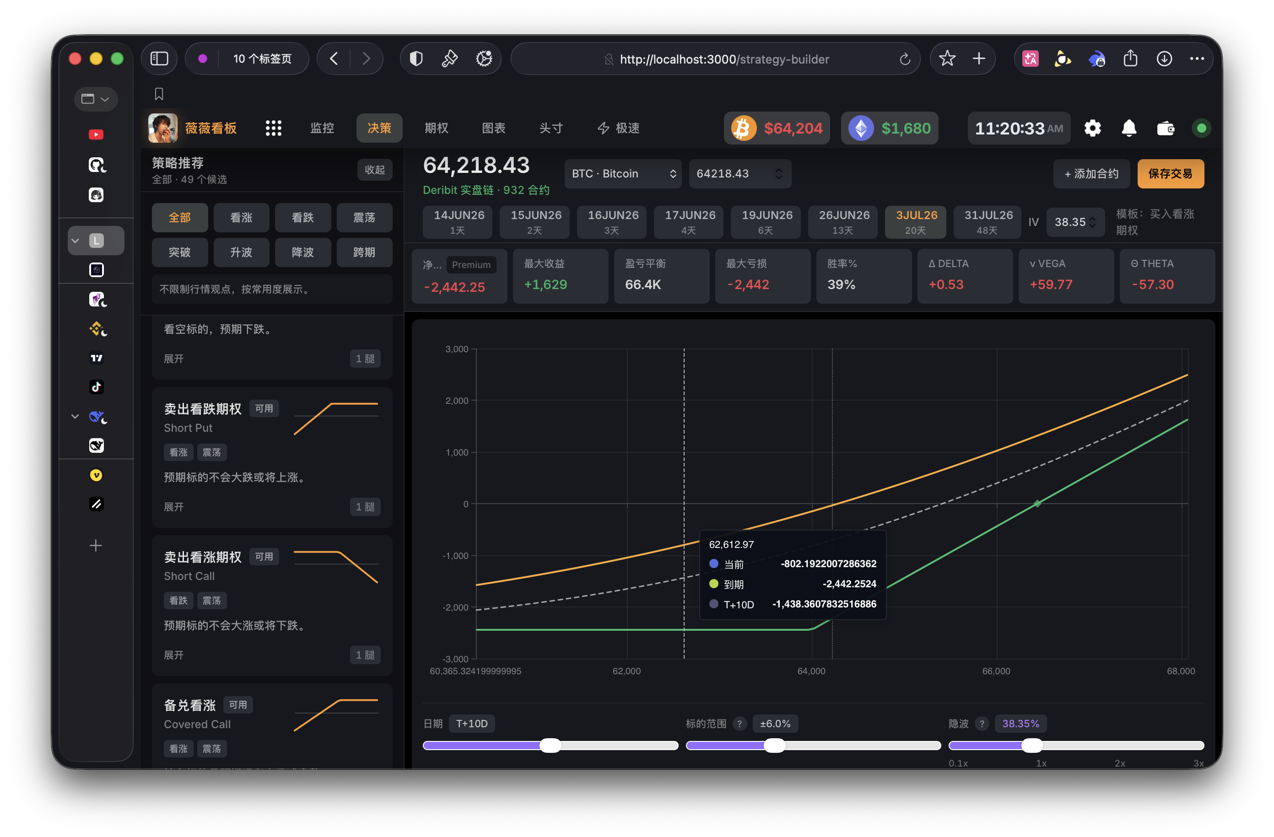Open the translate extension icon
This screenshot has height=837, width=1274.
(x=1031, y=59)
